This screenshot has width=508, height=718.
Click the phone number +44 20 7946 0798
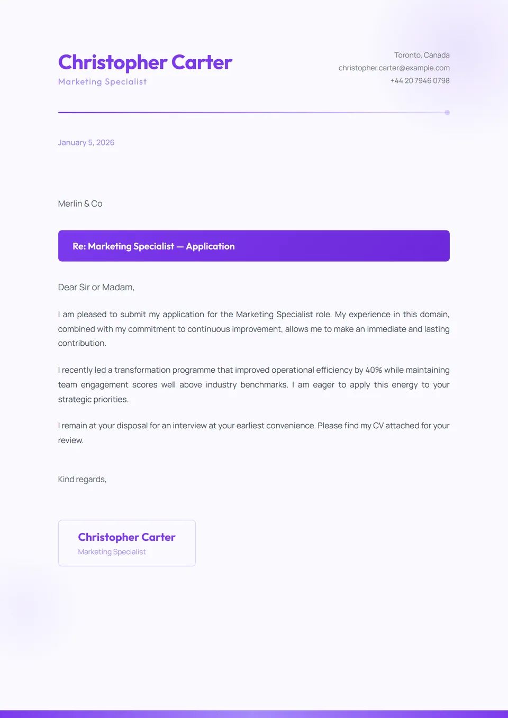tap(420, 80)
